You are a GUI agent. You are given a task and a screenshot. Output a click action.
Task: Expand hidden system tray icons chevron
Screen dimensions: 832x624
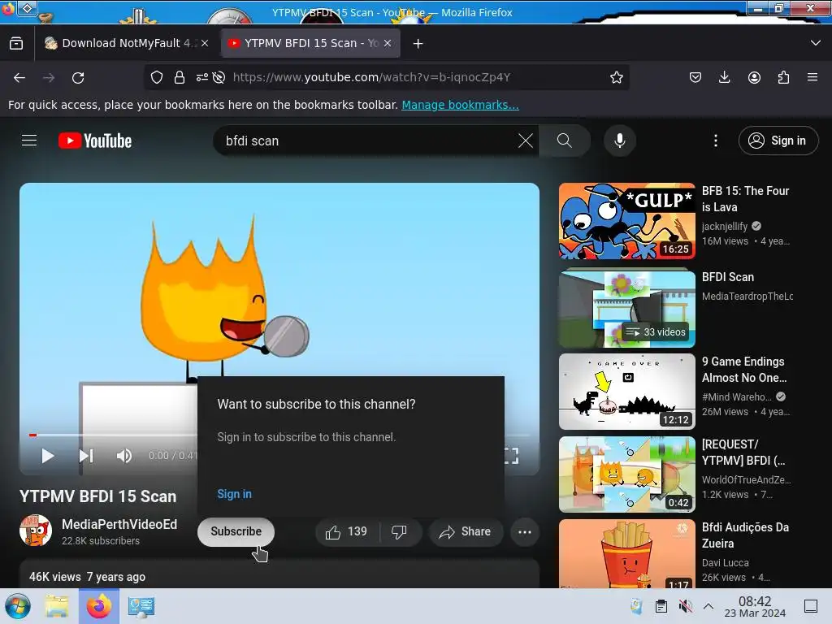(x=708, y=606)
